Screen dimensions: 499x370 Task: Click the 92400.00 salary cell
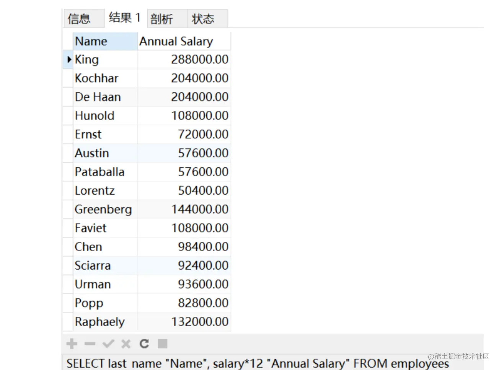(x=184, y=266)
